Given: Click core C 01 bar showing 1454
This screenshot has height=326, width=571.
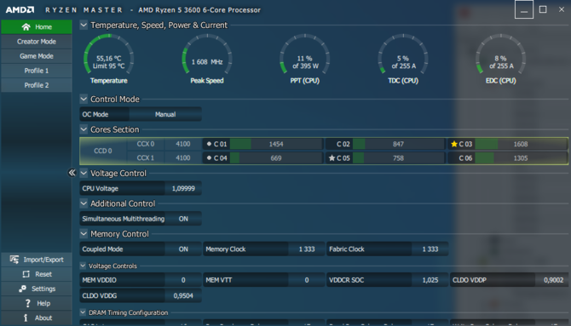Looking at the screenshot, I should 276,144.
